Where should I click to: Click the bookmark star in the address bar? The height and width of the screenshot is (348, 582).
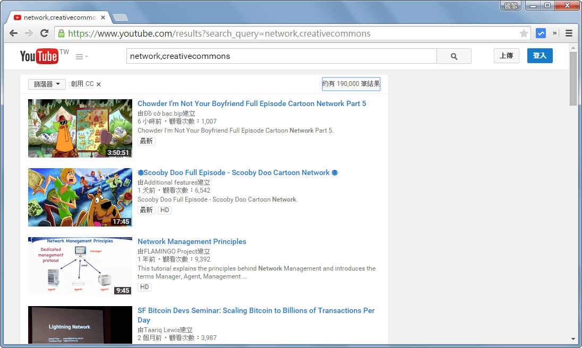524,33
